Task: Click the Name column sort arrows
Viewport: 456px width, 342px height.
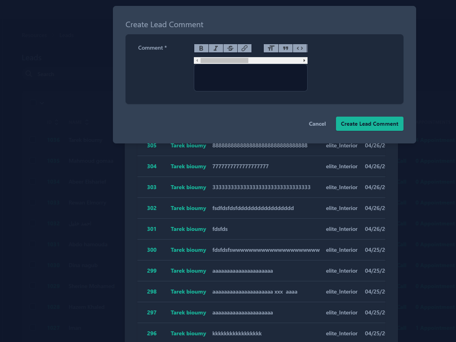Action: pos(86,122)
